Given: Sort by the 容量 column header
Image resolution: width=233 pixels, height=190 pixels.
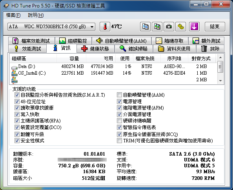Looking at the screenshot, I should (x=71, y=59).
